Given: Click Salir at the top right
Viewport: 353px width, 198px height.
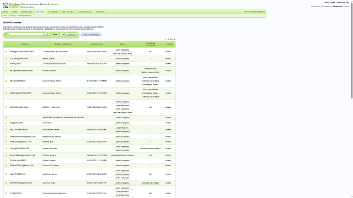Looking at the screenshot, I should pos(347,2).
